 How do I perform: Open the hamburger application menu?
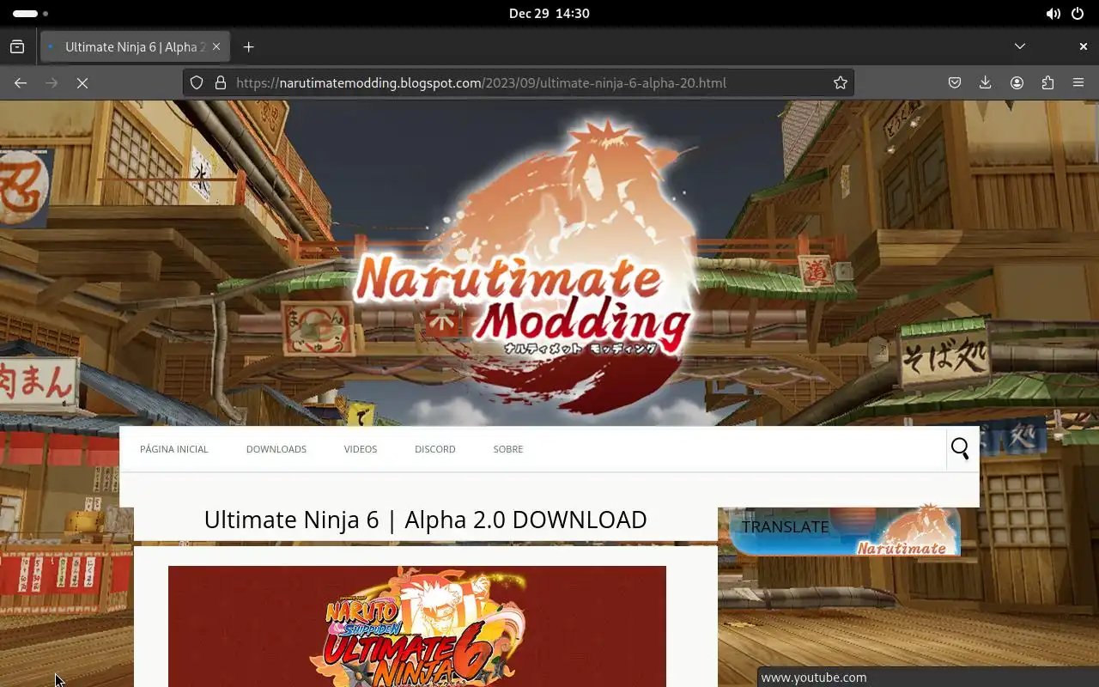[x=1078, y=82]
